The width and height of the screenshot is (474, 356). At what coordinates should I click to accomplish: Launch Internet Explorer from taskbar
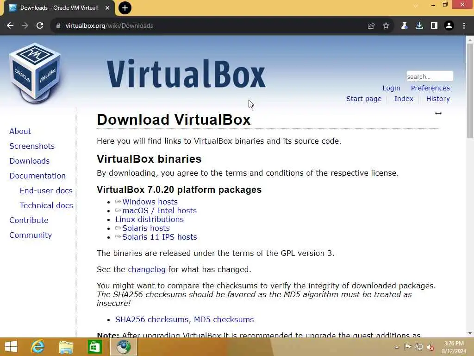coord(38,347)
